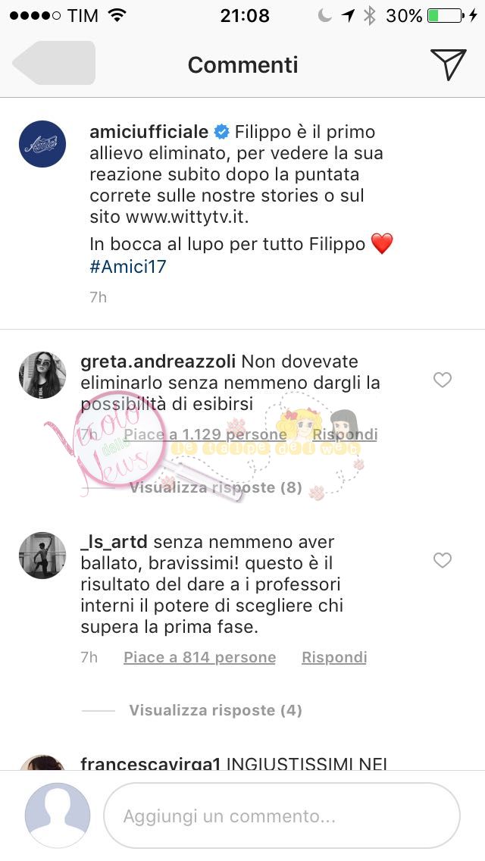Expand Visualizza risposte (8)

coord(215,487)
